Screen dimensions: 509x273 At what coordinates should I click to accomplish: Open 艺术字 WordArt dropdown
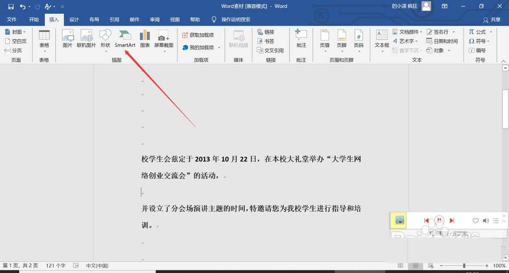point(405,41)
